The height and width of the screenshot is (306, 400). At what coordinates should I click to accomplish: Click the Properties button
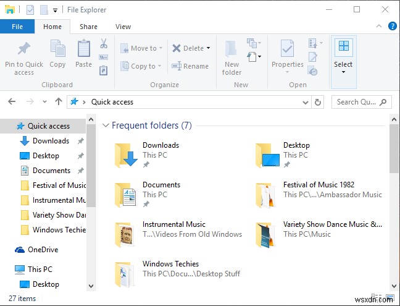point(288,54)
